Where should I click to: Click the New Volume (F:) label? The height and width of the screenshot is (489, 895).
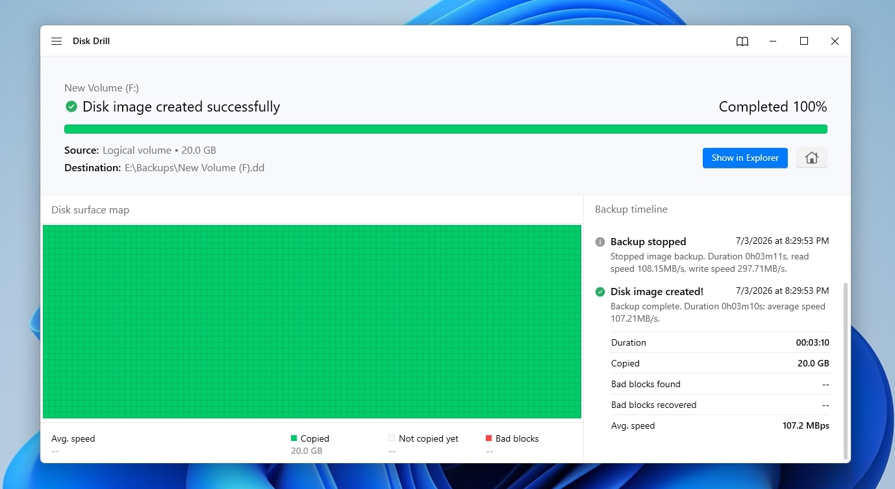pyautogui.click(x=101, y=88)
